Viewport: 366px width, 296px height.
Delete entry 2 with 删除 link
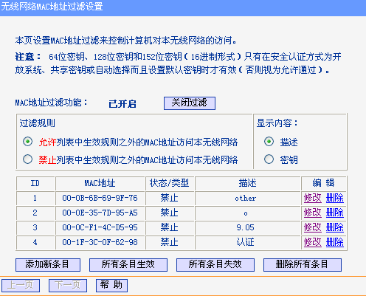[x=334, y=213]
